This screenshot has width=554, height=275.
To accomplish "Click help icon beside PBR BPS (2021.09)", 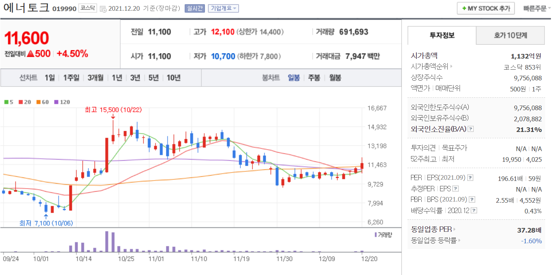I will [x=472, y=200].
